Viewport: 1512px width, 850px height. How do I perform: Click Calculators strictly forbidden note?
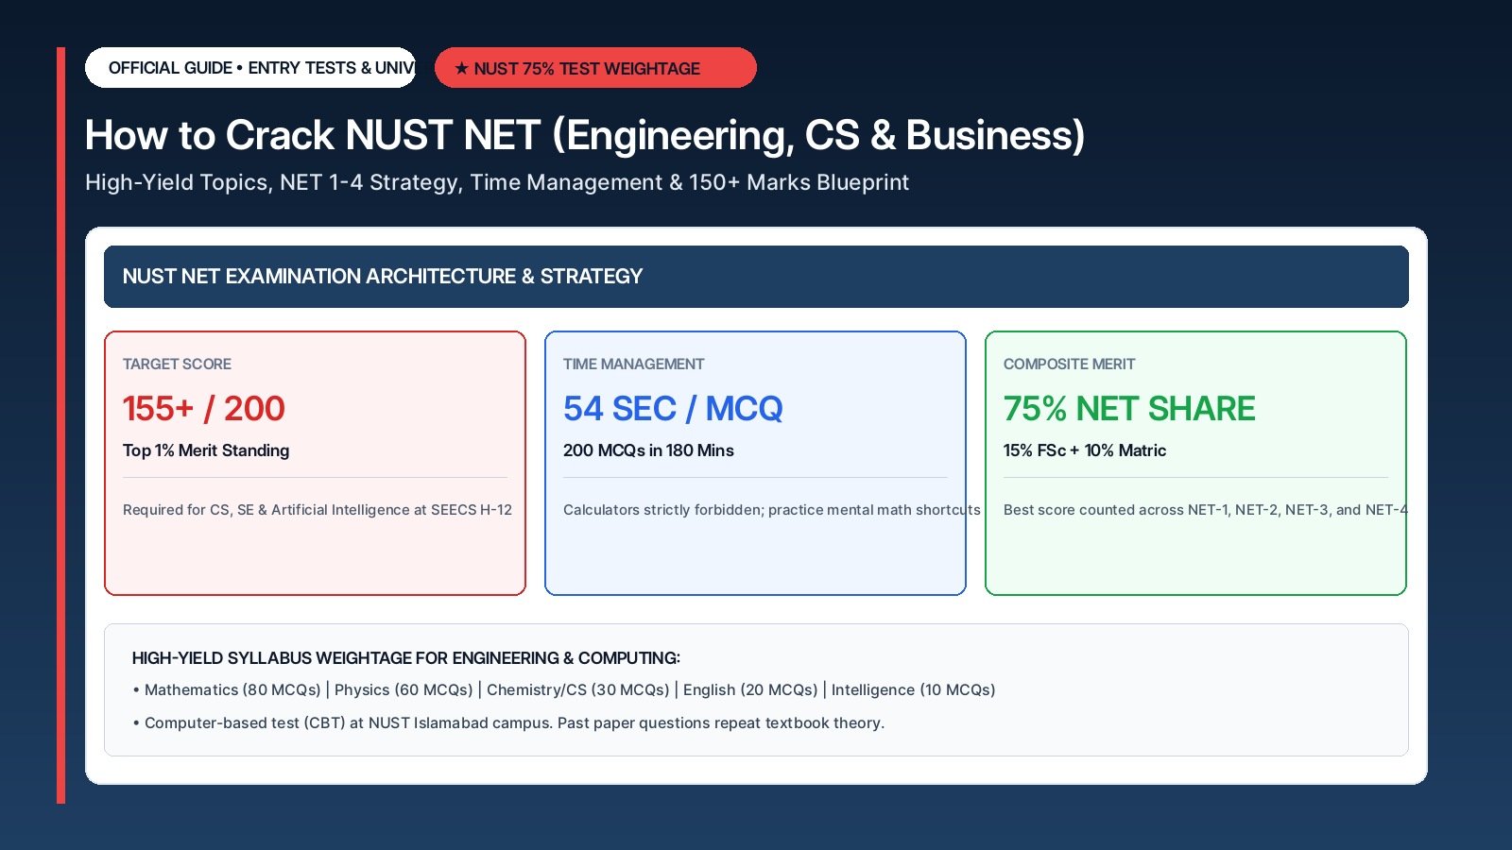coord(772,510)
